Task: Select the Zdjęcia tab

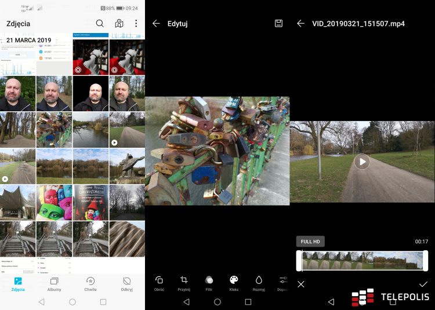Action: [18, 284]
